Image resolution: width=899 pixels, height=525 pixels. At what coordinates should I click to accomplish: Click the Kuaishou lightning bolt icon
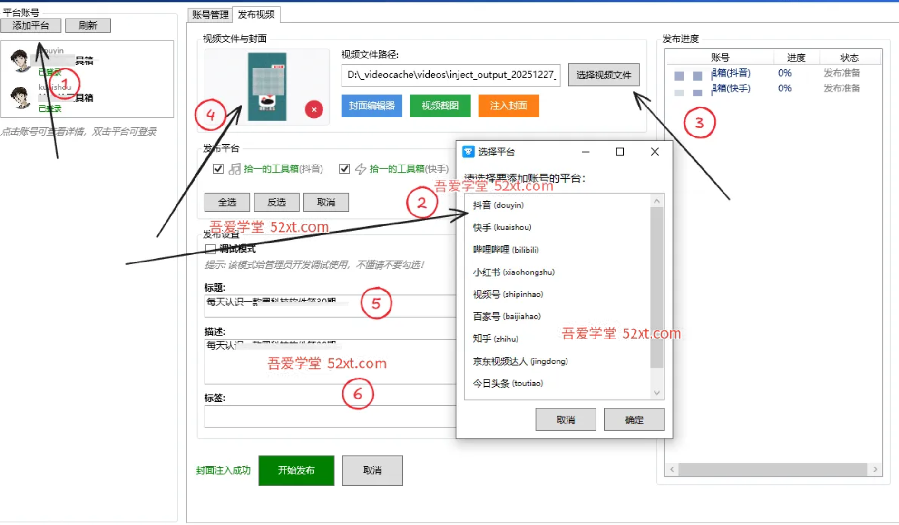click(361, 169)
